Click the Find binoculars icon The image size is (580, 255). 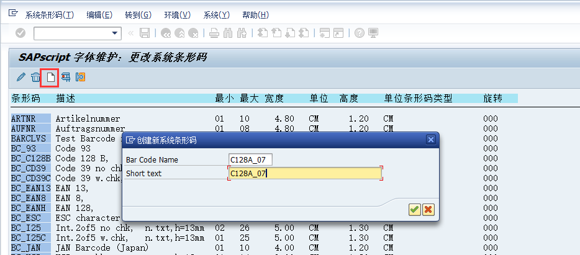tap(229, 34)
